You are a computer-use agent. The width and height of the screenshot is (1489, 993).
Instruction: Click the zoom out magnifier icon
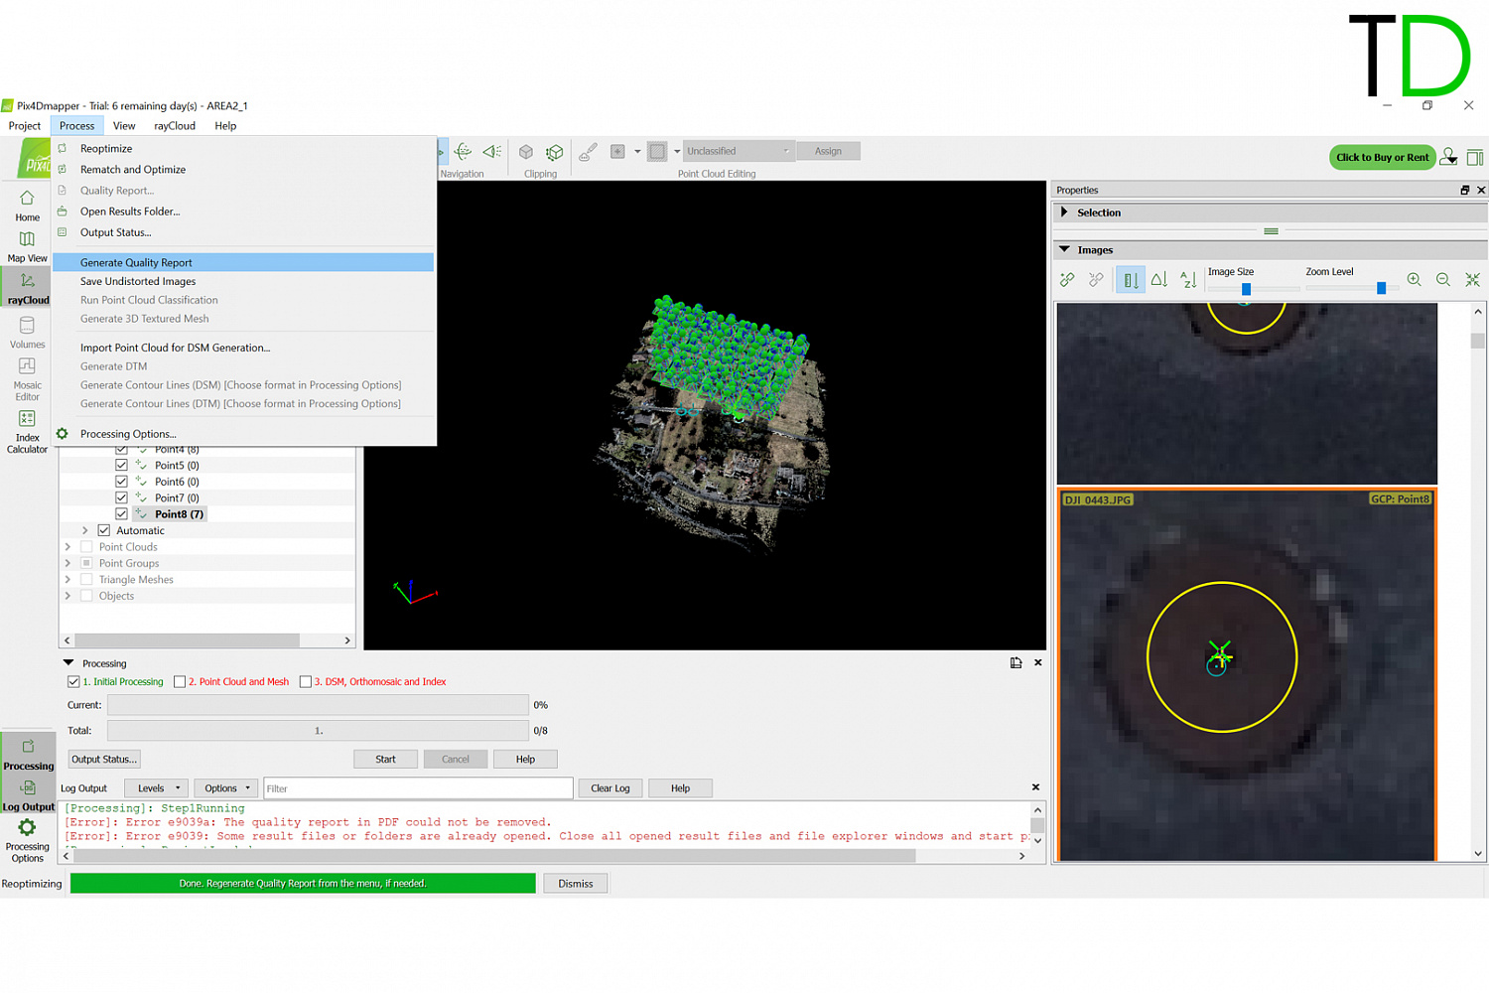coord(1443,280)
